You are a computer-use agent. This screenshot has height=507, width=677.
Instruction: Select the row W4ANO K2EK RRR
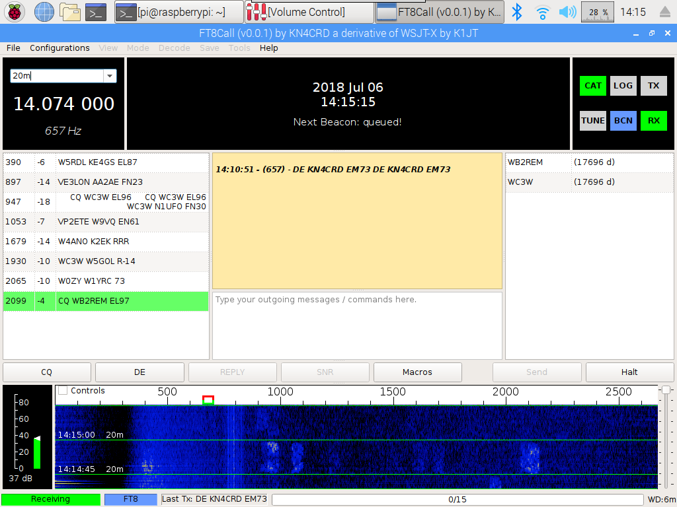point(106,242)
